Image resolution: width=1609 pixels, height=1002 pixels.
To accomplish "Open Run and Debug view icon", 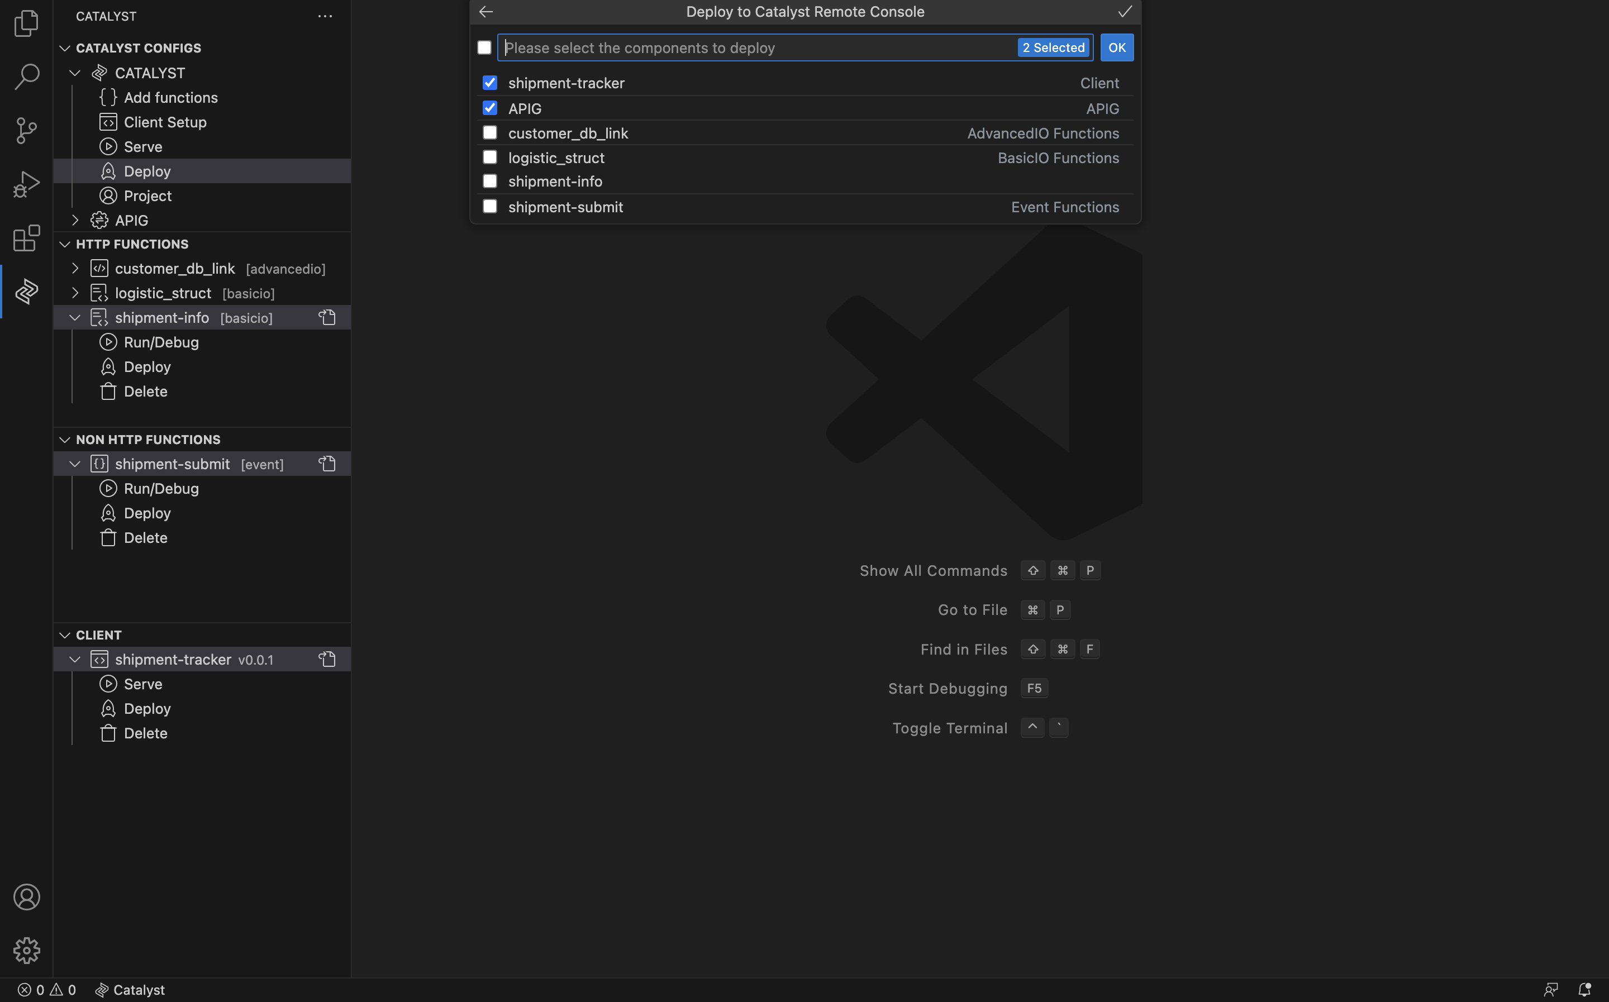I will coord(26,184).
